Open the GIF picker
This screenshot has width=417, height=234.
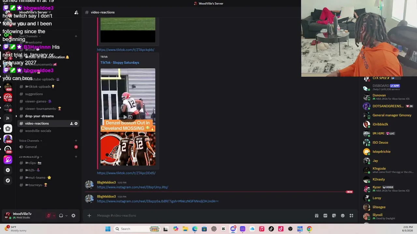point(325,215)
